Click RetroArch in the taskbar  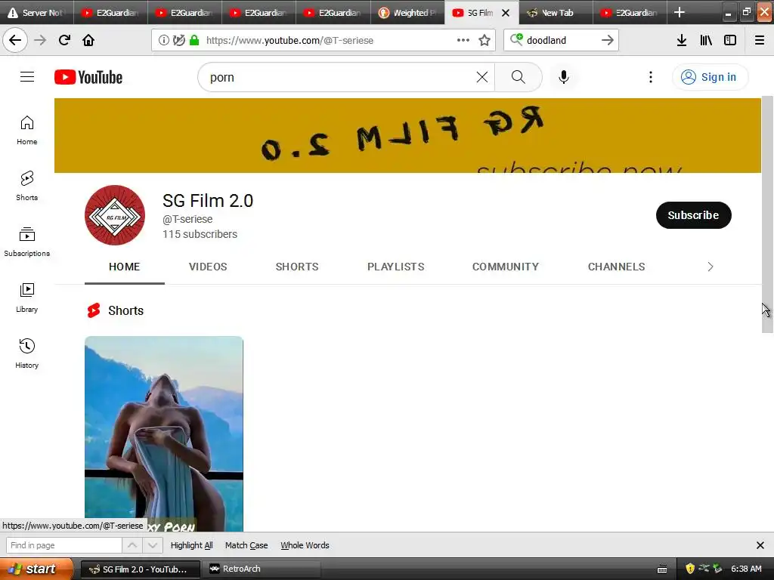click(262, 569)
